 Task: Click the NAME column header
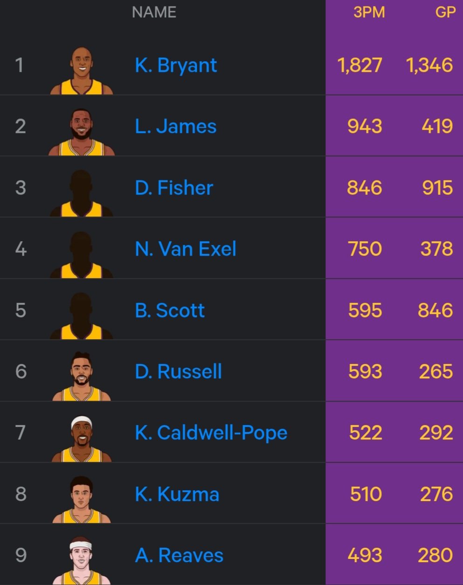[154, 12]
